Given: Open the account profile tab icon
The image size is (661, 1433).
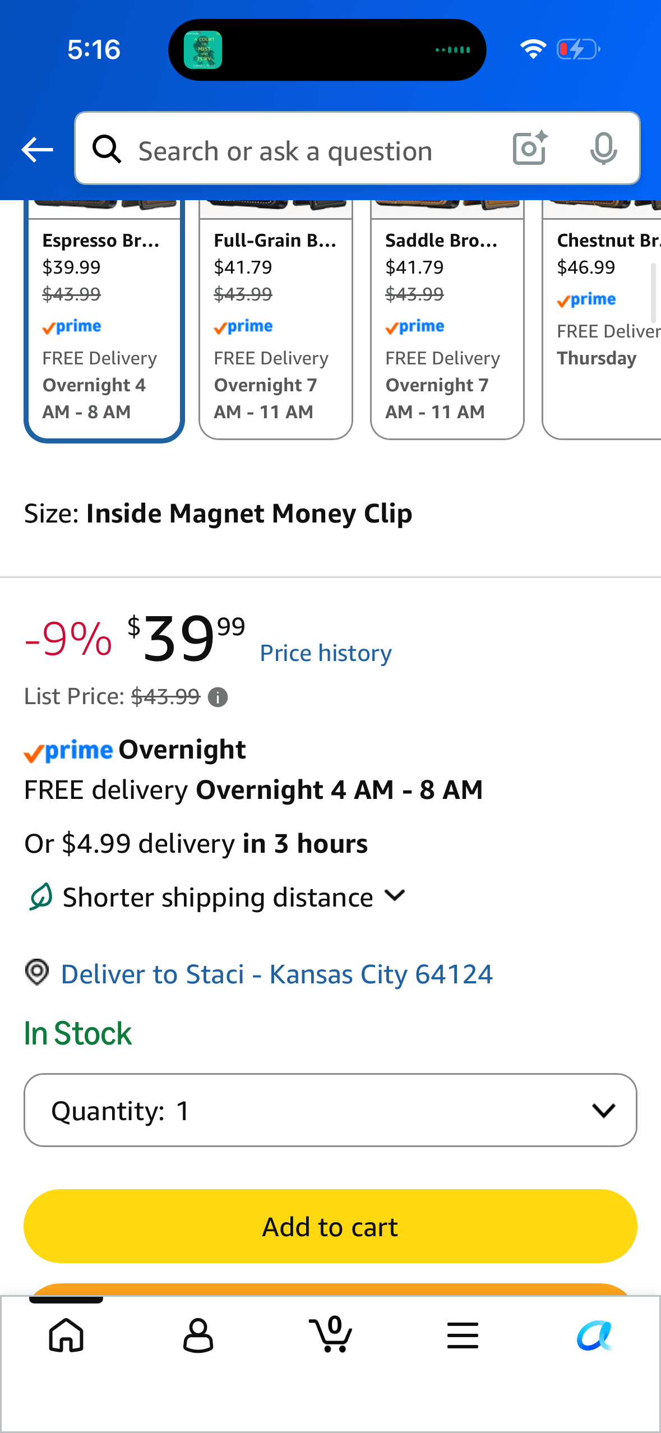Looking at the screenshot, I should click(x=198, y=1335).
